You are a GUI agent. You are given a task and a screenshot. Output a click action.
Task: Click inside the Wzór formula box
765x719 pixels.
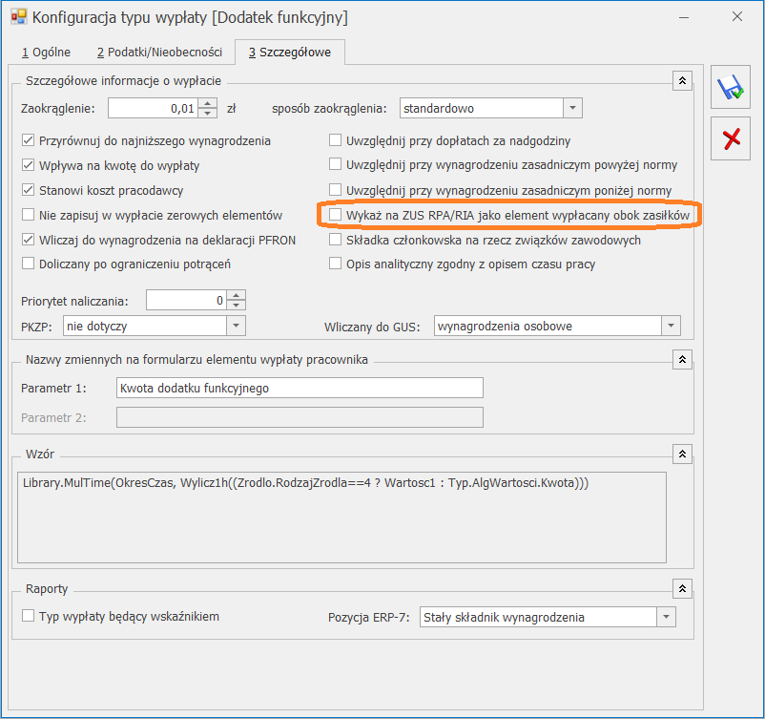[x=341, y=518]
